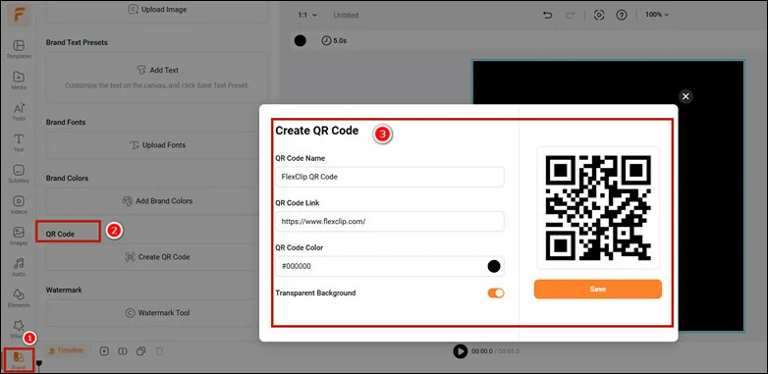
Task: Click the Upload Image button
Action: (x=157, y=9)
